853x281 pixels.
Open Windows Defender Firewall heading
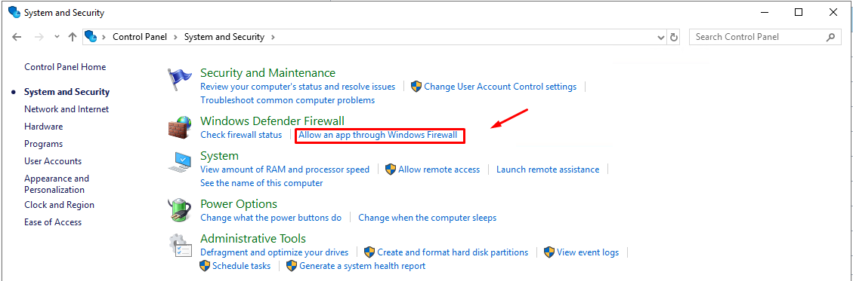[x=272, y=121]
